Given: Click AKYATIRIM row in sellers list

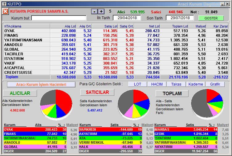Looking at the screenshot, I should [110, 134].
